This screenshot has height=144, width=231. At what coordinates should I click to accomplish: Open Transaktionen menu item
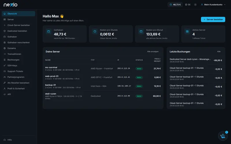pos(18,54)
